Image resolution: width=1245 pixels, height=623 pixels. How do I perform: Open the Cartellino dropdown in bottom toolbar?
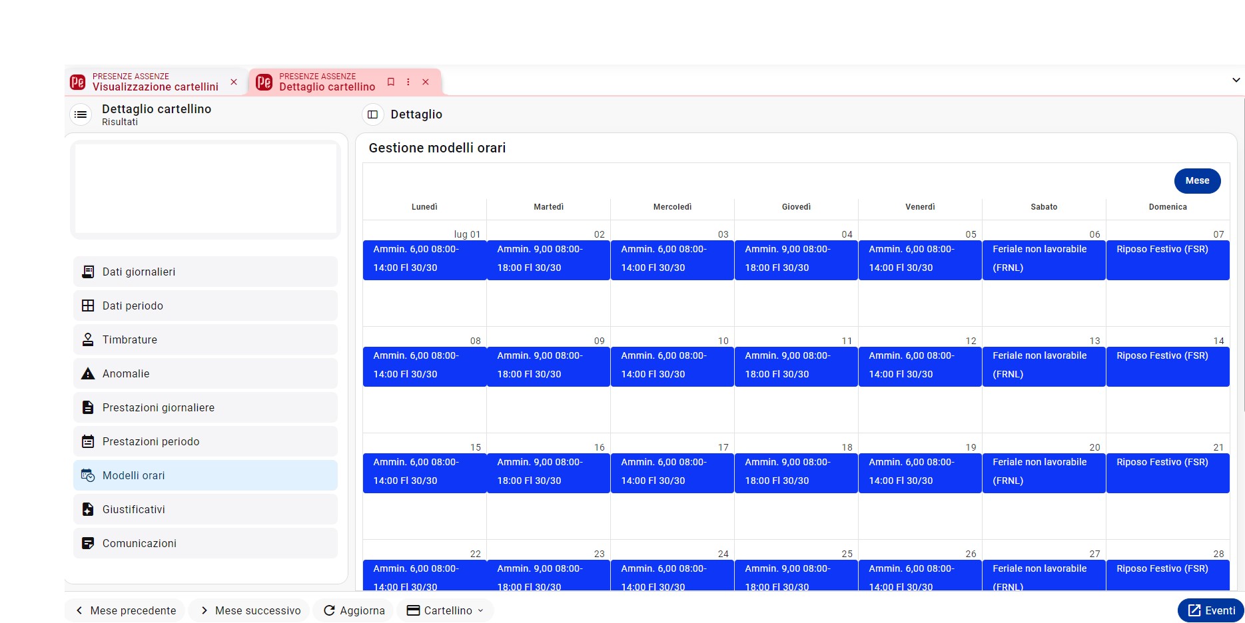445,610
